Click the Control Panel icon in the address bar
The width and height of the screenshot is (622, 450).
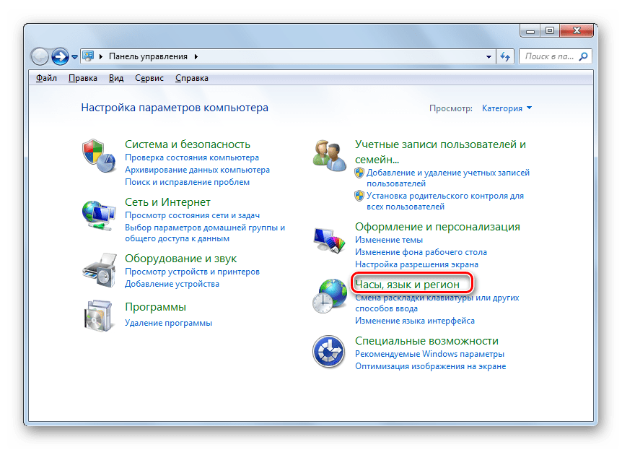[x=88, y=56]
